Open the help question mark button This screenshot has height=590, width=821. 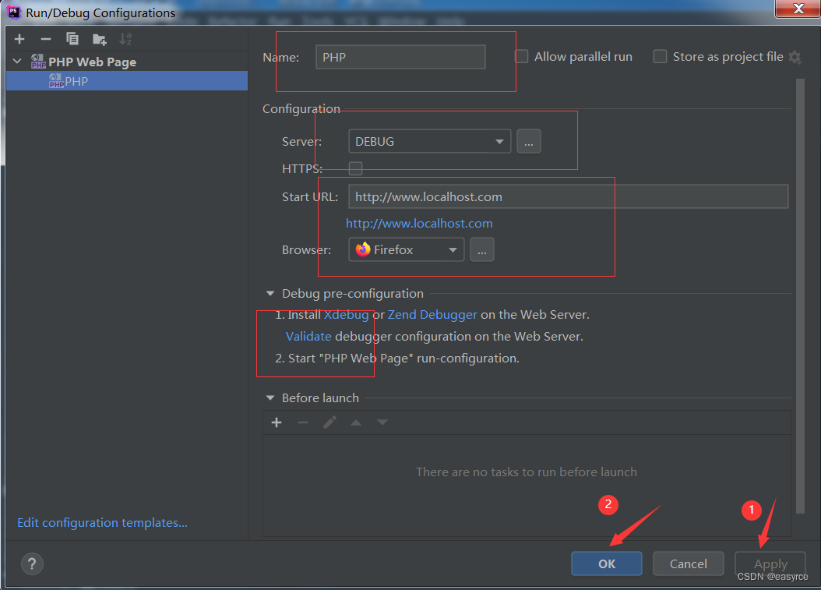[33, 564]
